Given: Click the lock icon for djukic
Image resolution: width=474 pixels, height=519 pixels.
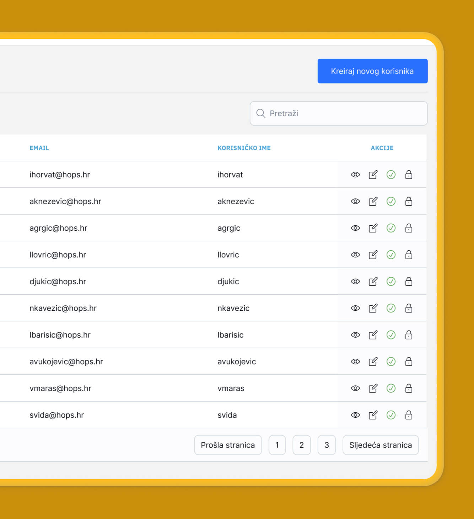Looking at the screenshot, I should (x=409, y=282).
